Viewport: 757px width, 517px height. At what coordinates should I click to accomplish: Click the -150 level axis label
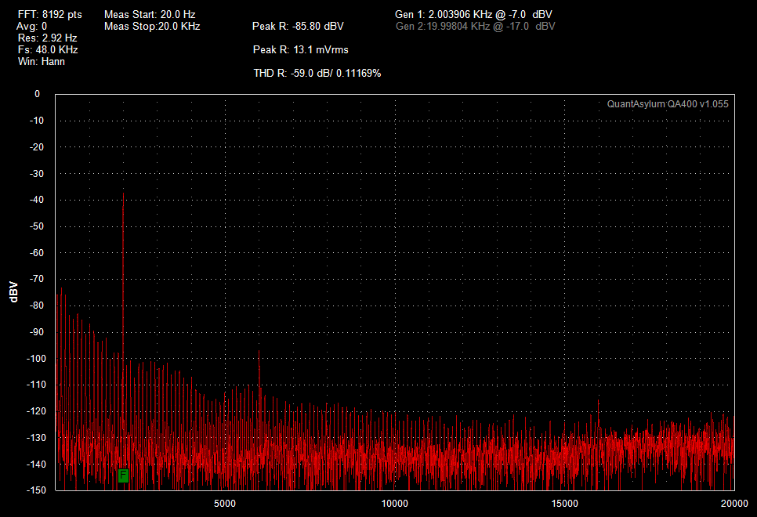(34, 490)
